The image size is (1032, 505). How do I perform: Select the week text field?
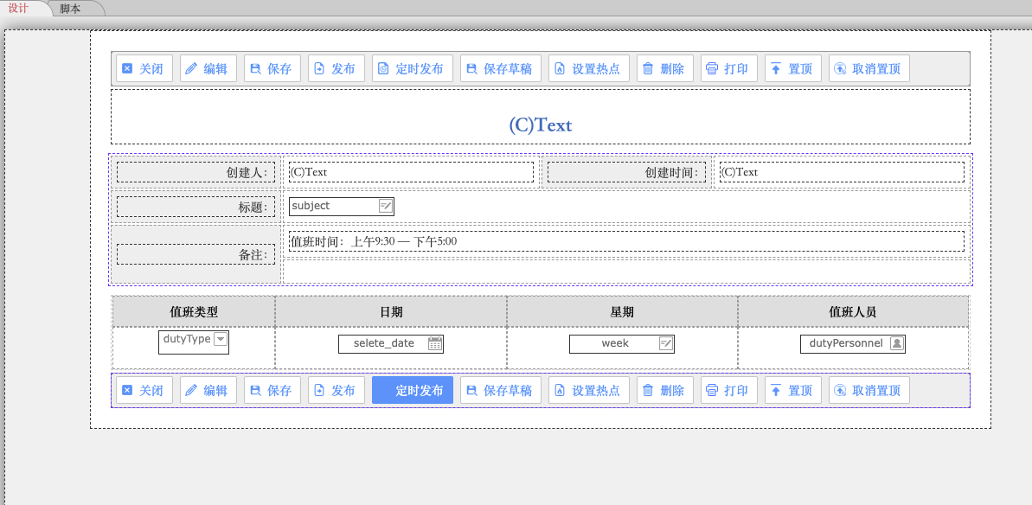(x=622, y=343)
